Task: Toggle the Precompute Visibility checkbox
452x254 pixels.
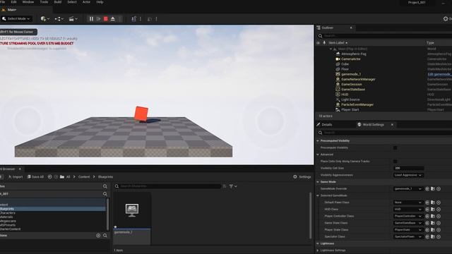Action: point(395,147)
